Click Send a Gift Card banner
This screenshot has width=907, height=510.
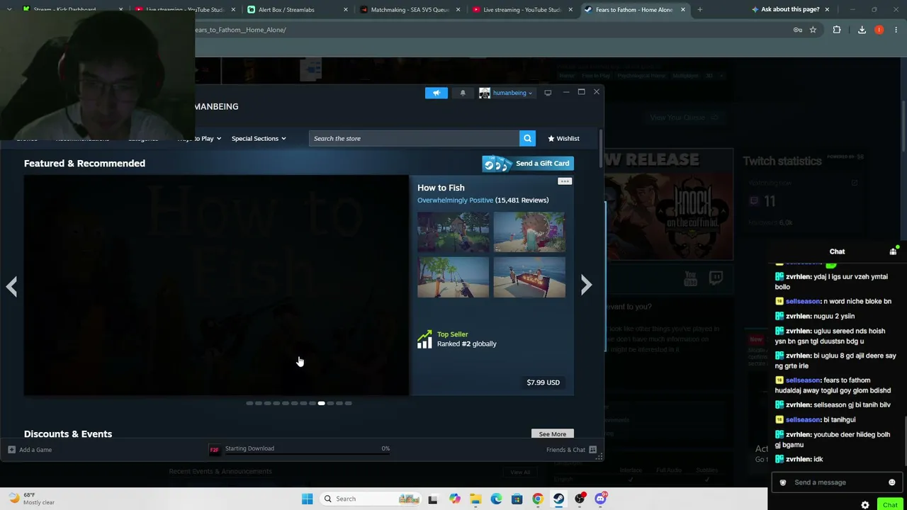click(x=528, y=164)
